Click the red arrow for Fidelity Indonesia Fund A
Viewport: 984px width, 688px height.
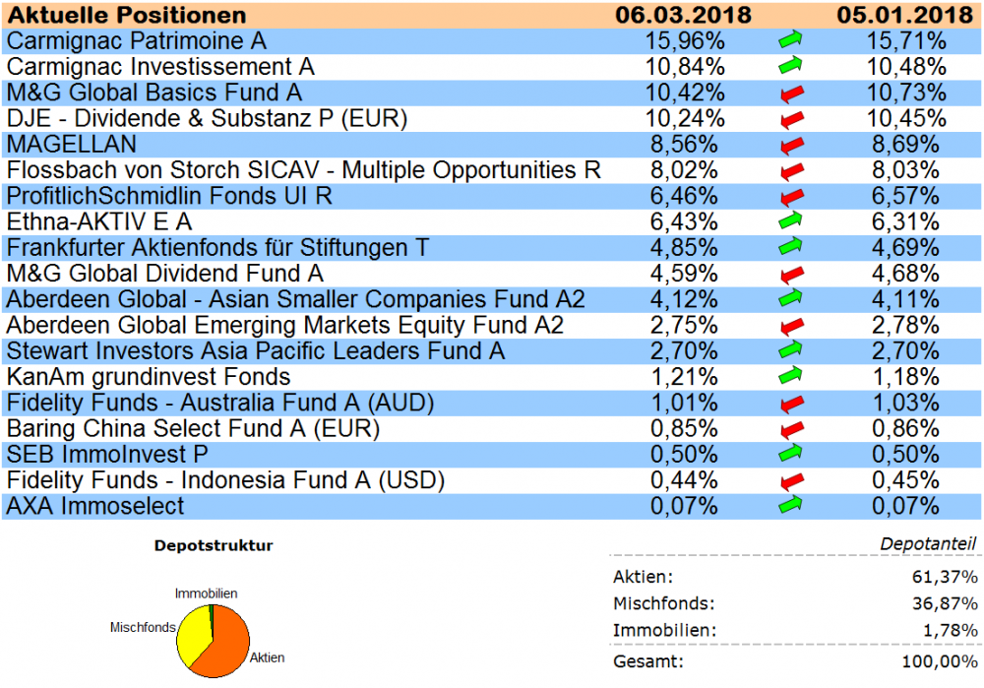tap(789, 479)
